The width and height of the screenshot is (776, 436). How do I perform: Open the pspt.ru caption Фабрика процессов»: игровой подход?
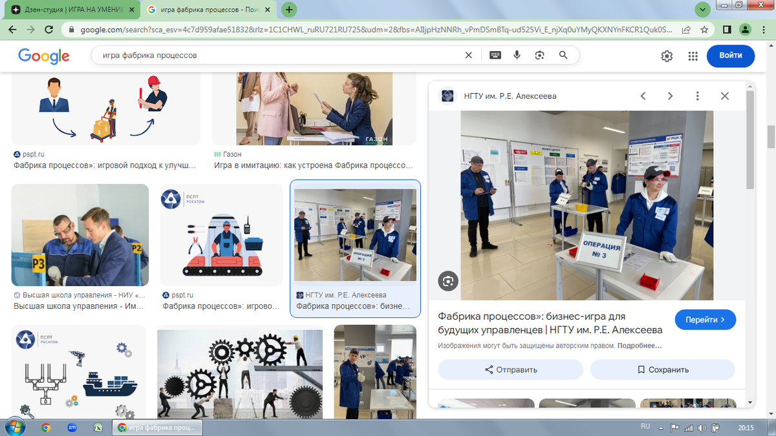104,165
